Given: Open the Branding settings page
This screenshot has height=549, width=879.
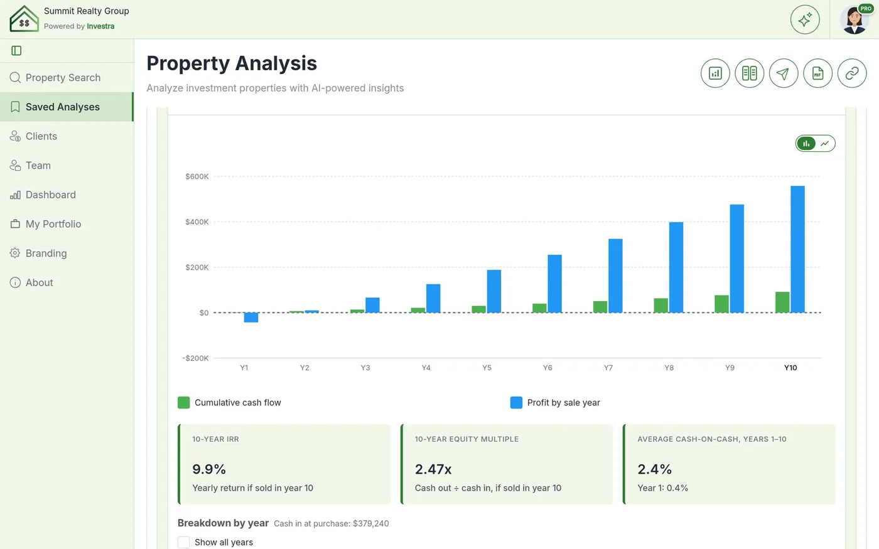Looking at the screenshot, I should [x=67, y=253].
